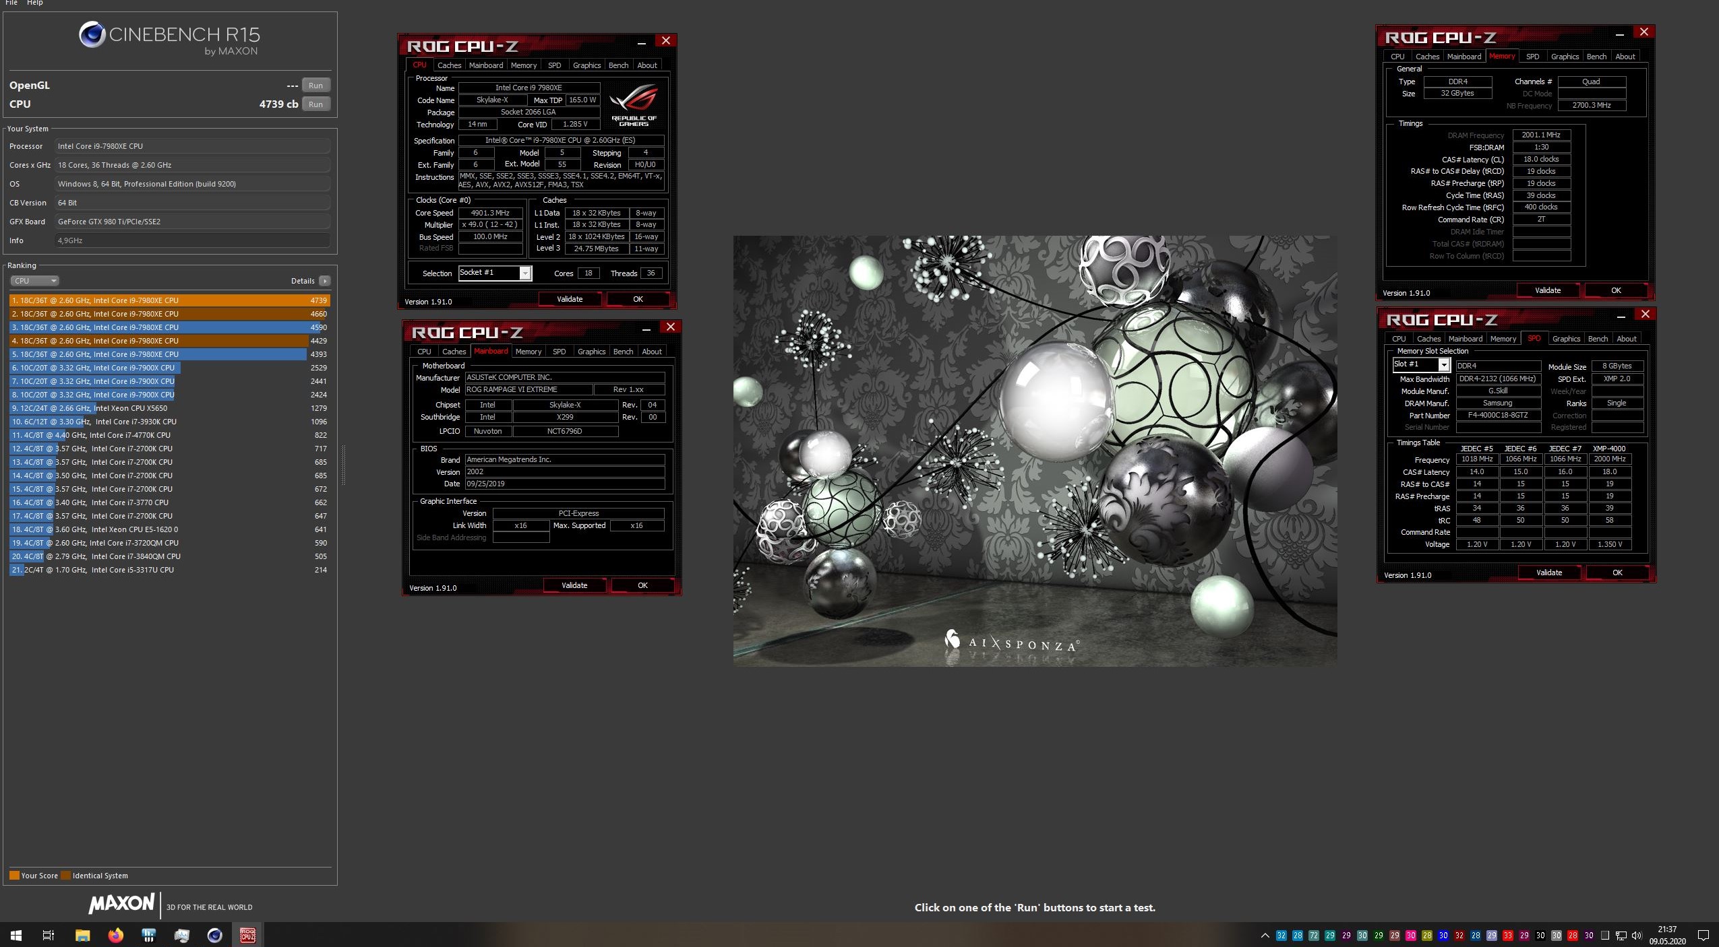The image size is (1719, 947).
Task: Open the Ranking CPU dropdown
Action: (x=34, y=281)
